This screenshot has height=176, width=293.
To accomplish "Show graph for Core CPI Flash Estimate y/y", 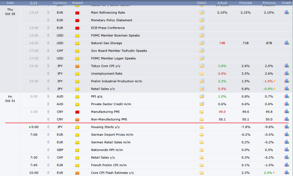I will [x=286, y=172].
